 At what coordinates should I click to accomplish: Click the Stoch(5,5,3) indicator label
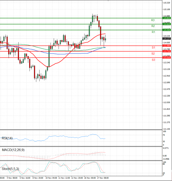point(10,169)
